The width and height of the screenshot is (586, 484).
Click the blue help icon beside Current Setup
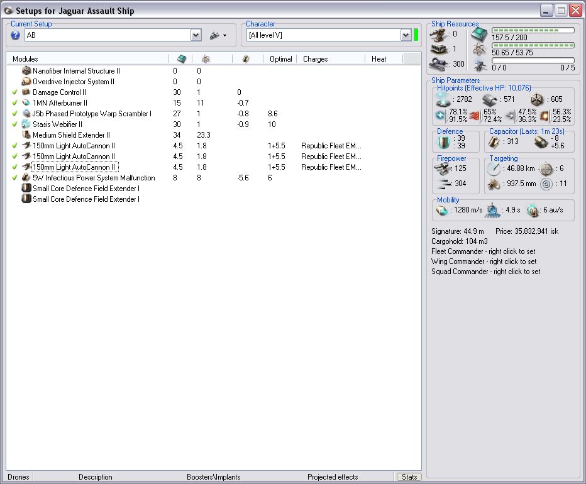pyautogui.click(x=15, y=35)
